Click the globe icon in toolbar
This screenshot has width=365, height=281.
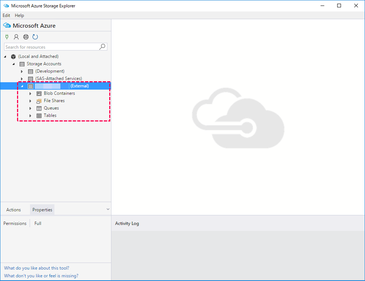pos(26,37)
